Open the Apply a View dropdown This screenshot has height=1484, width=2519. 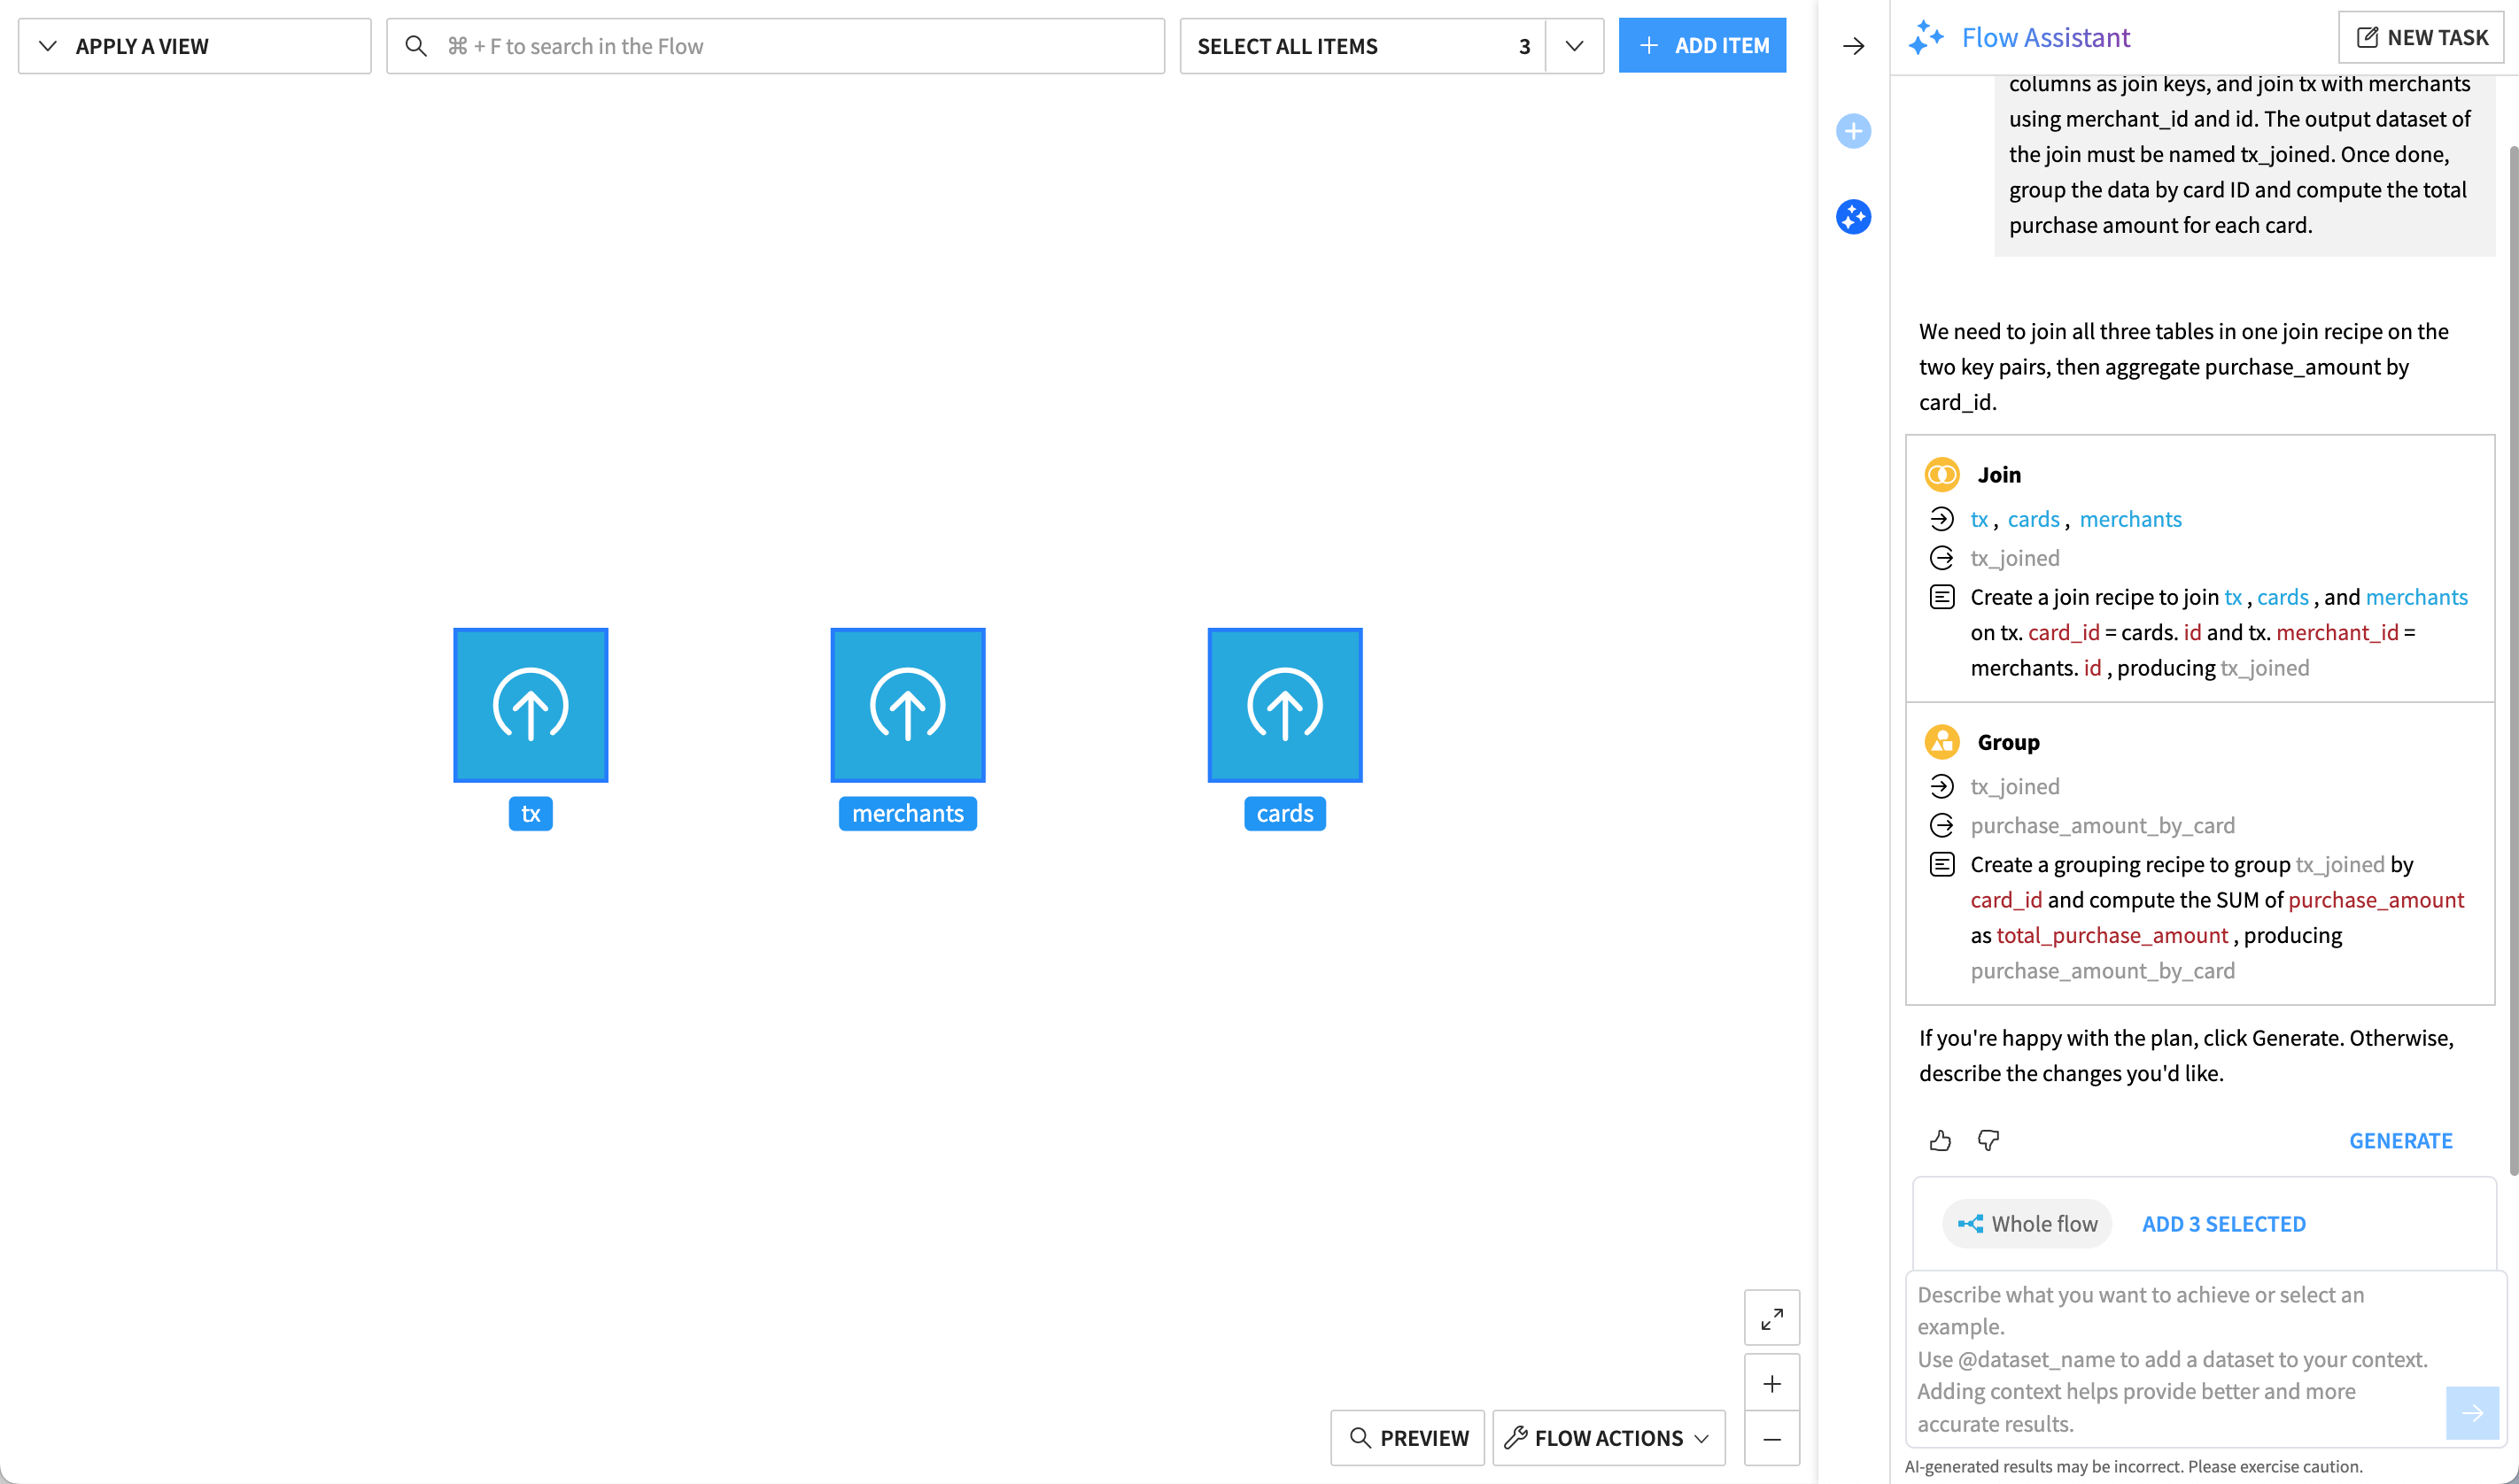194,46
